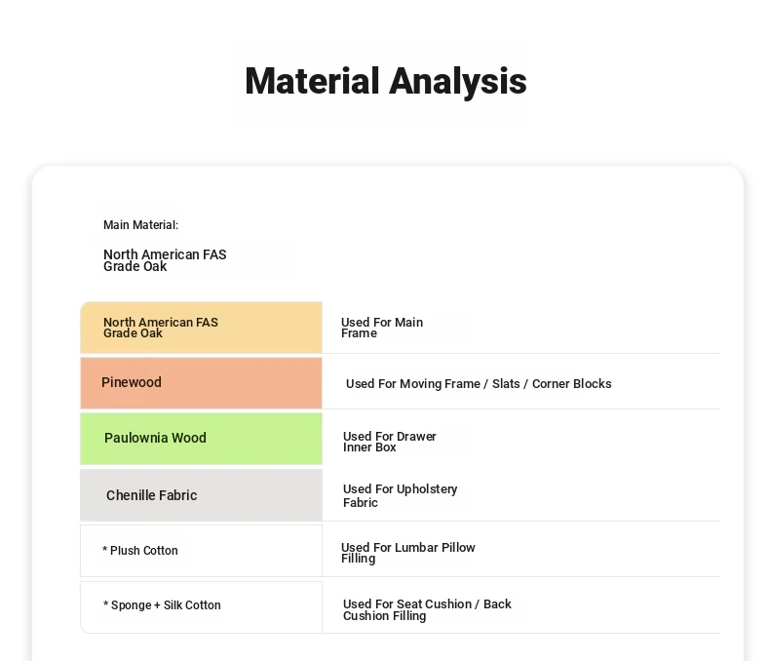770x661 pixels.
Task: Select the Main Material label
Action: (140, 225)
